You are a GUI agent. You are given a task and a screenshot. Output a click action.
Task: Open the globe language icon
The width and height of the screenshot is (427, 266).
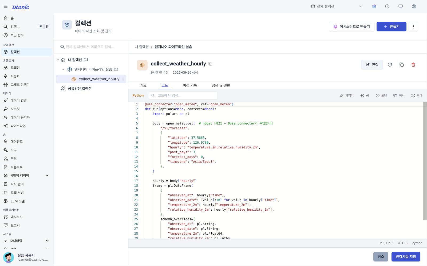click(414, 6)
